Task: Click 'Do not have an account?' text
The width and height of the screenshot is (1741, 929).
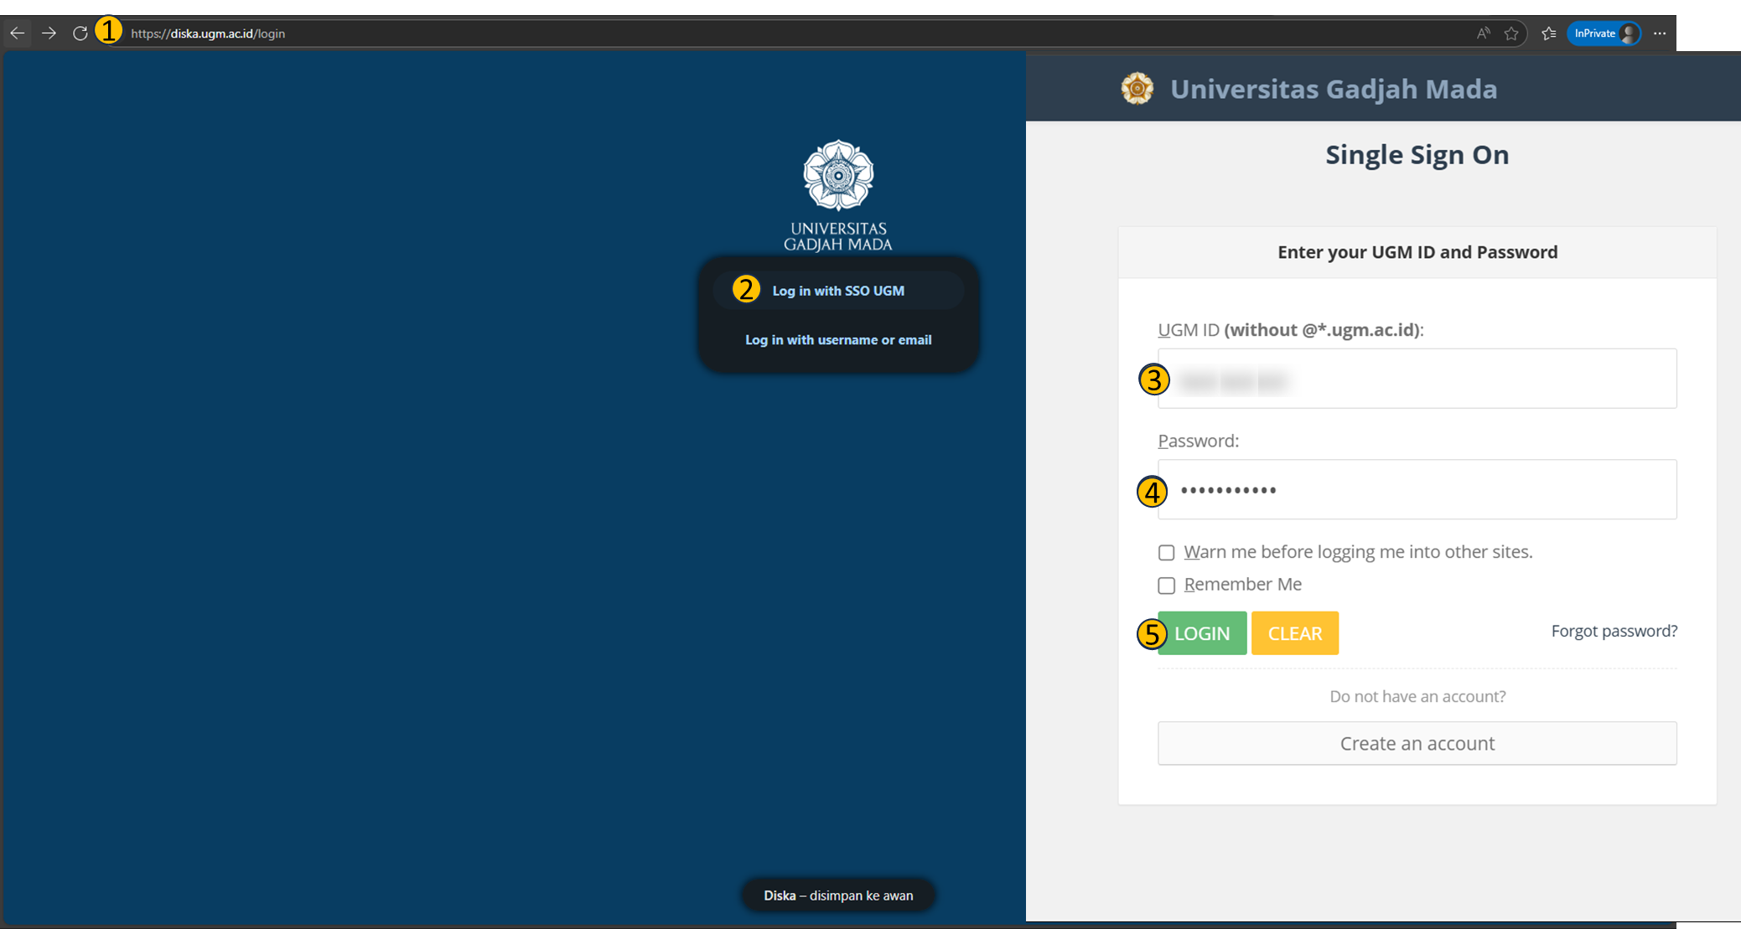Action: (1417, 696)
